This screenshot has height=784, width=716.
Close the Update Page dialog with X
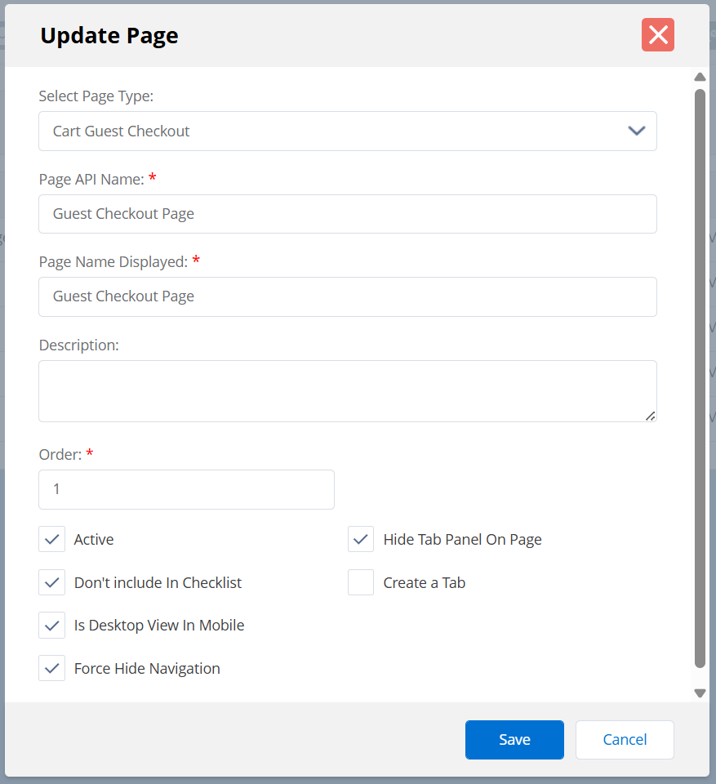coord(657,35)
